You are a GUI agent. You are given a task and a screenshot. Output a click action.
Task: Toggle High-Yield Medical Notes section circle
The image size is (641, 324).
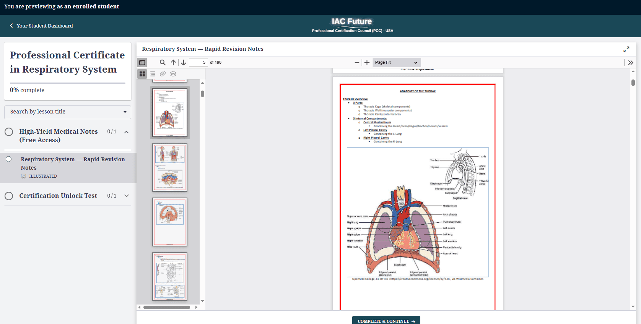(x=9, y=132)
